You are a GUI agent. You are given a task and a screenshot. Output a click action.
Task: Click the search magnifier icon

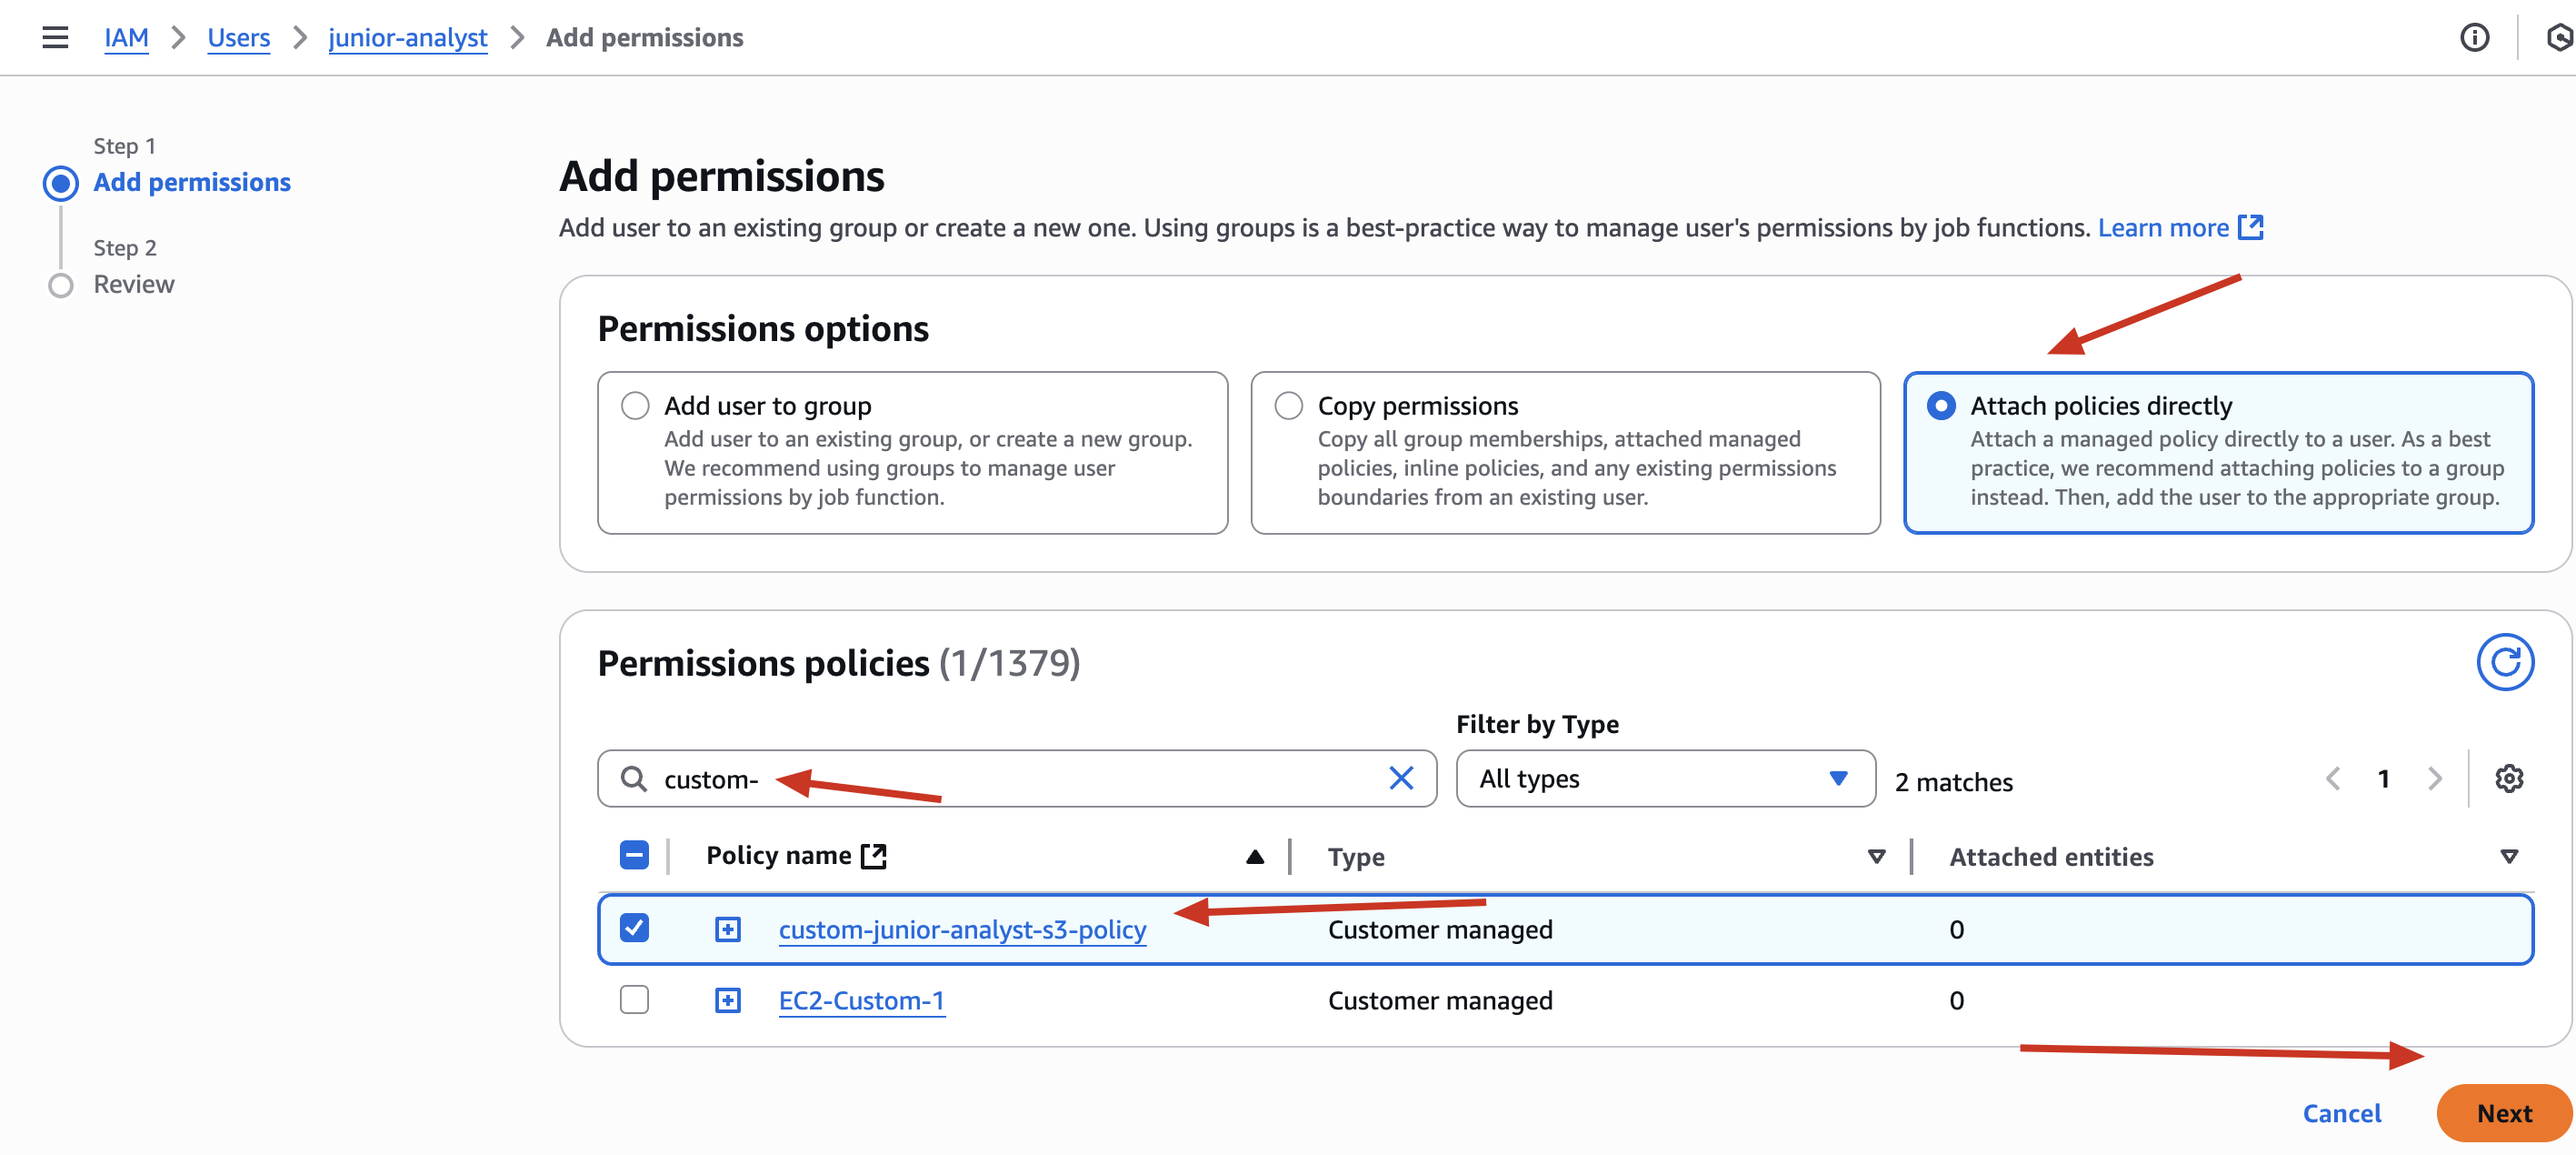click(633, 778)
